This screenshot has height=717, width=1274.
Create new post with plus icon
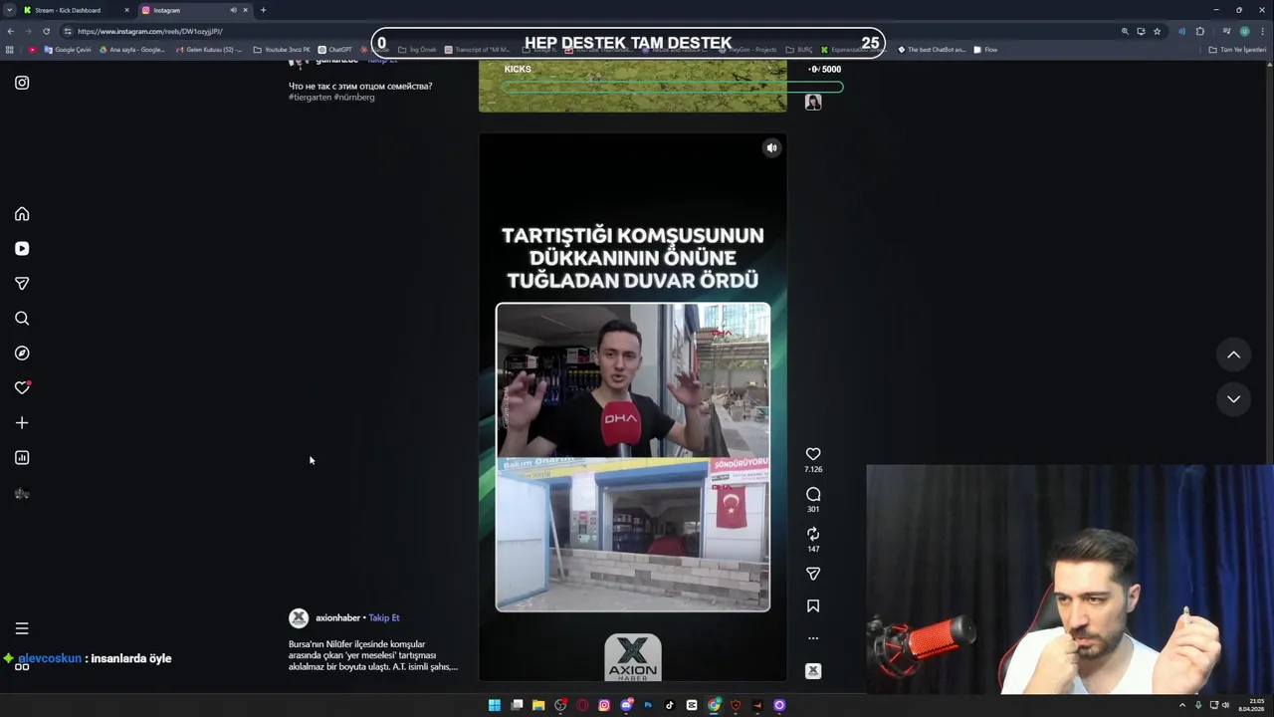[22, 423]
